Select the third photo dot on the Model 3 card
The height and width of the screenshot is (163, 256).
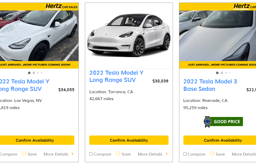pos(226,73)
